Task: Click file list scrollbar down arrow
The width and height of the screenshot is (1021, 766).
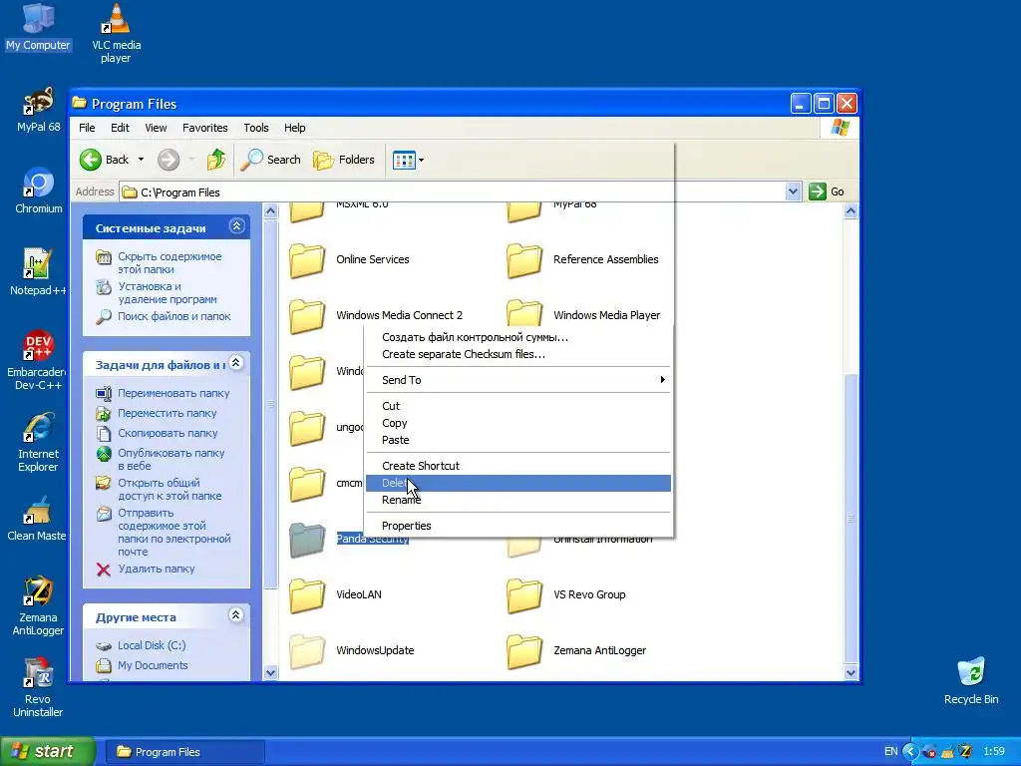Action: [x=851, y=673]
